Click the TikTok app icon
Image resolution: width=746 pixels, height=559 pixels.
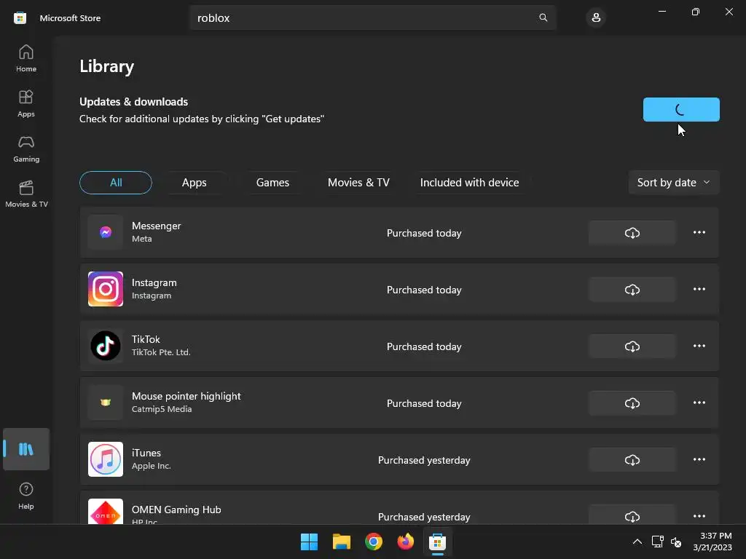(106, 346)
